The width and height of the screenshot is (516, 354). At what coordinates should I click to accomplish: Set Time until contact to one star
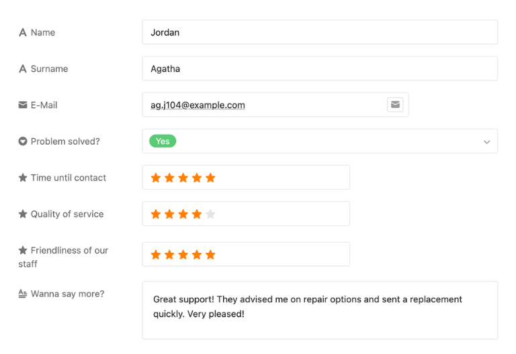pos(156,178)
